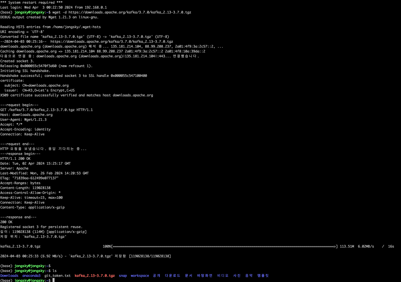Click 'Content-Type: application/x-gzip' header
Viewport: 401px width, 282px height.
[x=32, y=207]
